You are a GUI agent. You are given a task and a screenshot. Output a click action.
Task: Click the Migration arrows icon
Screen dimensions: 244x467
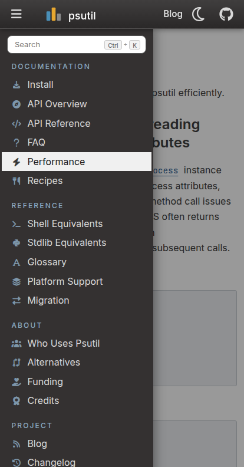click(x=17, y=301)
